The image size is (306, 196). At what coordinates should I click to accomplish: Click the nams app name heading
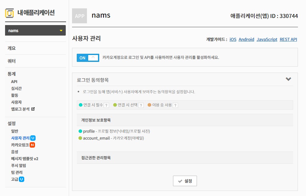click(101, 15)
